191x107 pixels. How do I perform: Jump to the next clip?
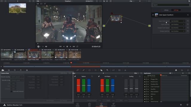(74, 46)
